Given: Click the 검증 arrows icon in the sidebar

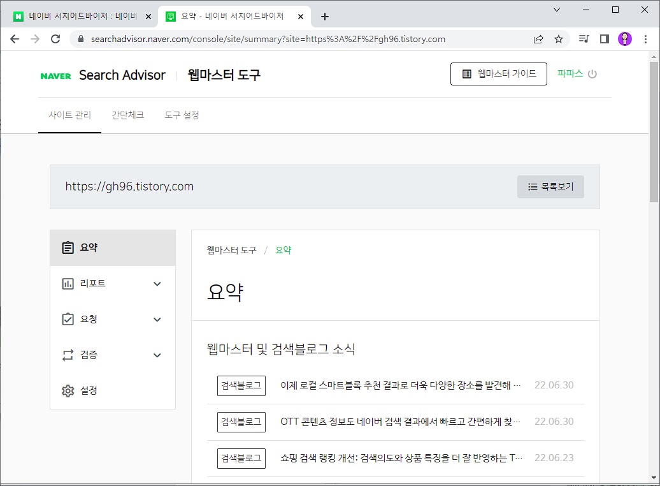Looking at the screenshot, I should [68, 355].
